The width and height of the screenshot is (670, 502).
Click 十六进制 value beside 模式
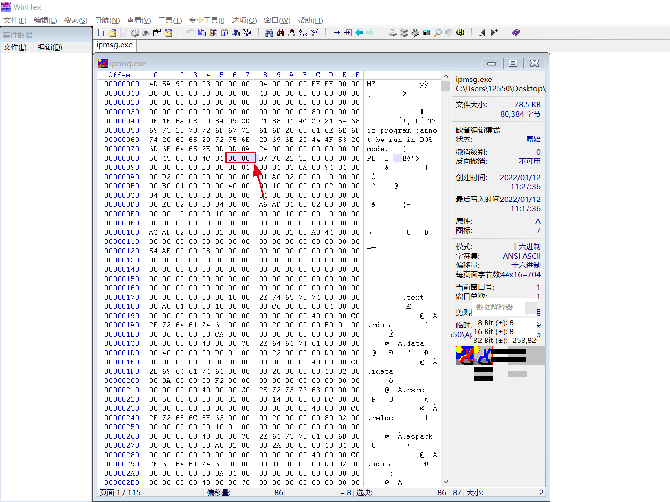point(526,247)
